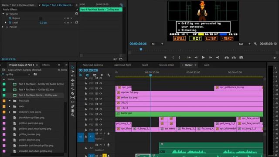Add a marker from timeline header
The height and width of the screenshot is (157, 279).
tap(102, 75)
